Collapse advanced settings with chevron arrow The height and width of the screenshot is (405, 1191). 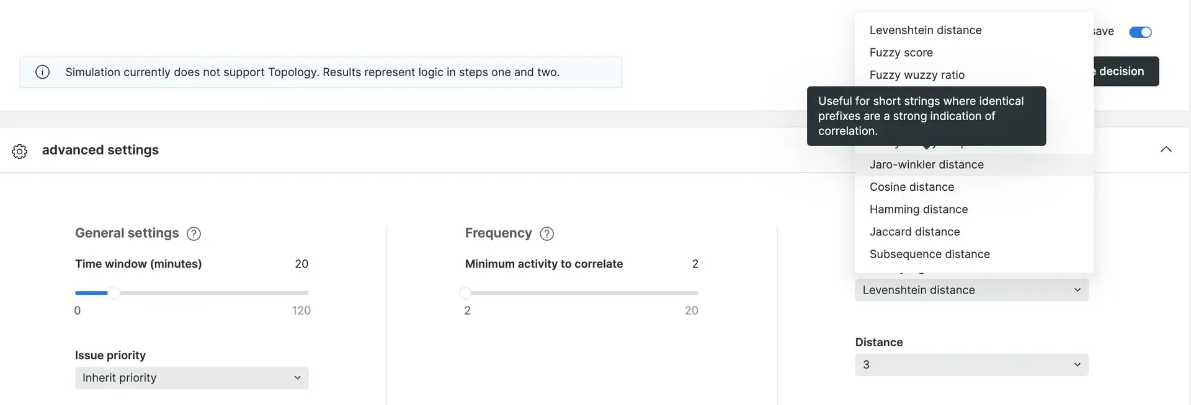tap(1166, 149)
